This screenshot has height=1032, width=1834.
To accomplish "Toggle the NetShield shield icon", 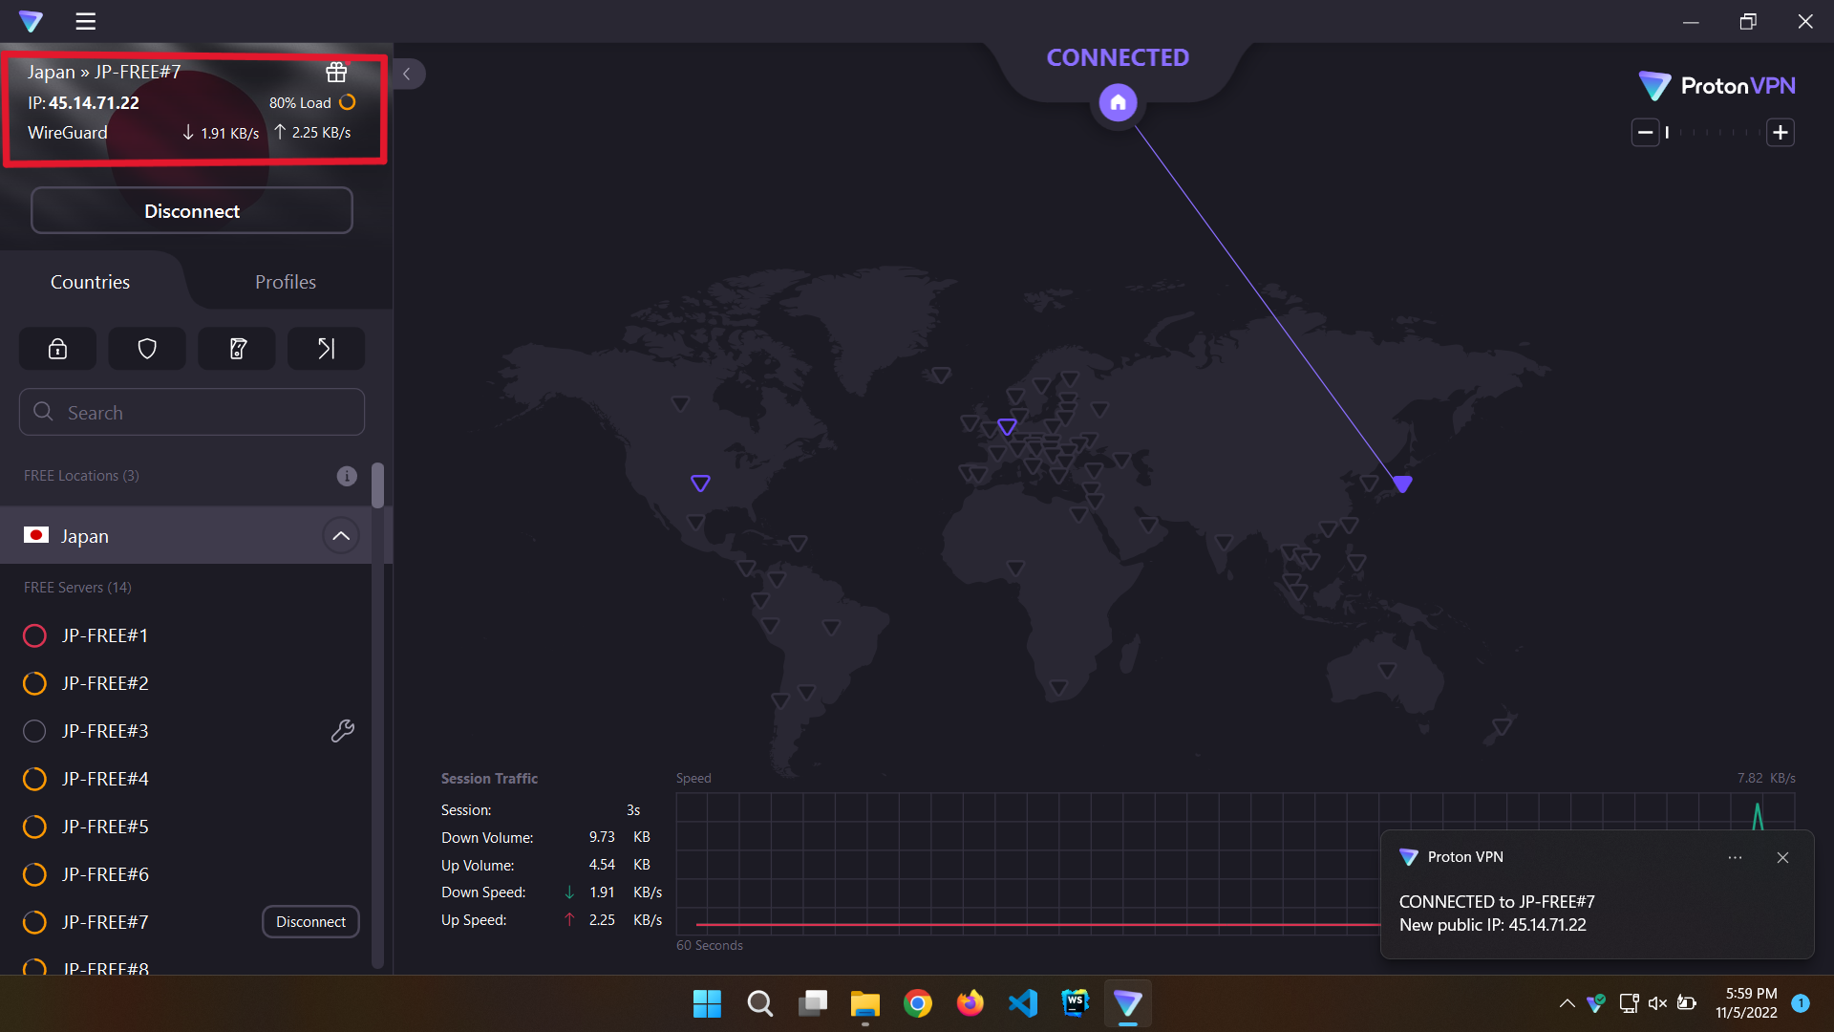I will tap(147, 349).
